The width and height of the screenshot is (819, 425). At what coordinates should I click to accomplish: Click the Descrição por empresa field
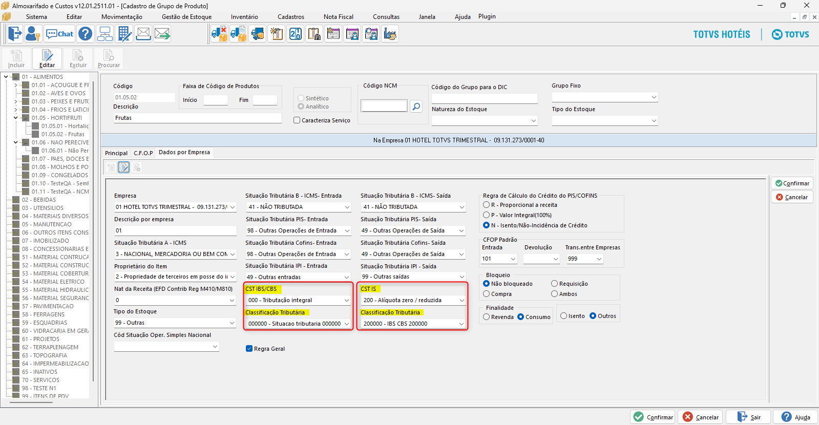pos(175,230)
